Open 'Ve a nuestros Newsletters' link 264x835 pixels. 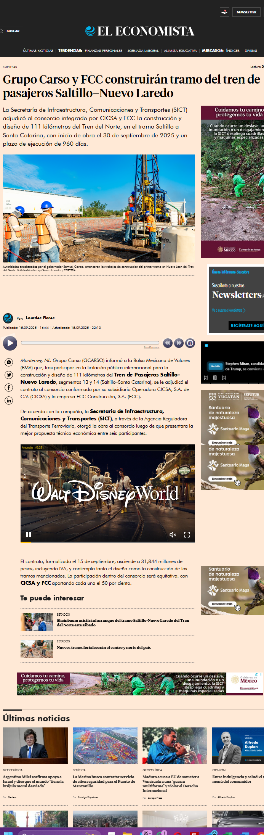[x=229, y=310]
